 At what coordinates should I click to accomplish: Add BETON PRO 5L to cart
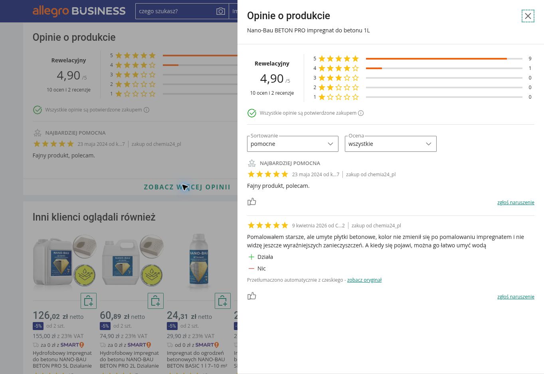89,301
